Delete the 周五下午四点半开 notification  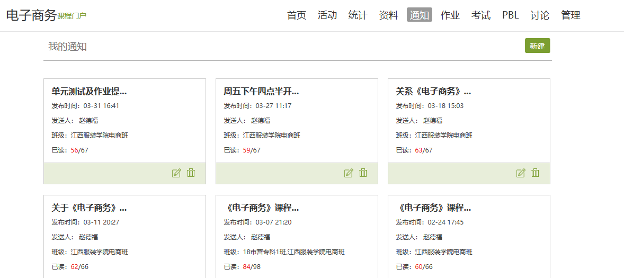tap(363, 173)
